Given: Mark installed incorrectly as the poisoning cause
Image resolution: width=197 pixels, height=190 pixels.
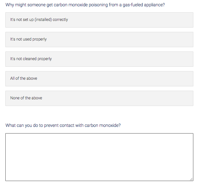Looking at the screenshot, I should pyautogui.click(x=99, y=20).
